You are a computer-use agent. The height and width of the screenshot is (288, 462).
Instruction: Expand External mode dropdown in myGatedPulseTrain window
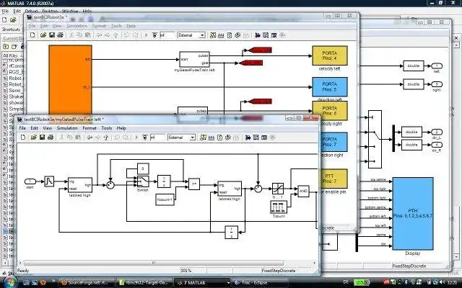point(192,138)
